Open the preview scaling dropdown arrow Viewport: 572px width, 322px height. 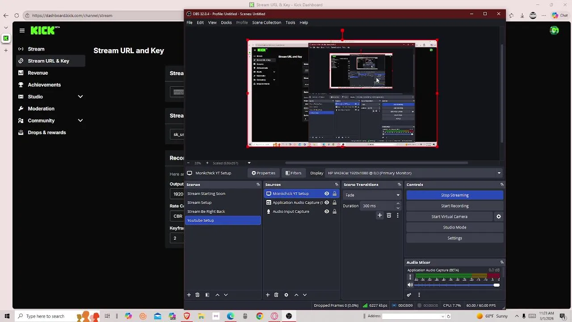(249, 163)
